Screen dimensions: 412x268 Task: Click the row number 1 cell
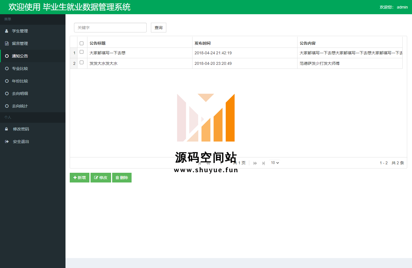click(x=74, y=53)
